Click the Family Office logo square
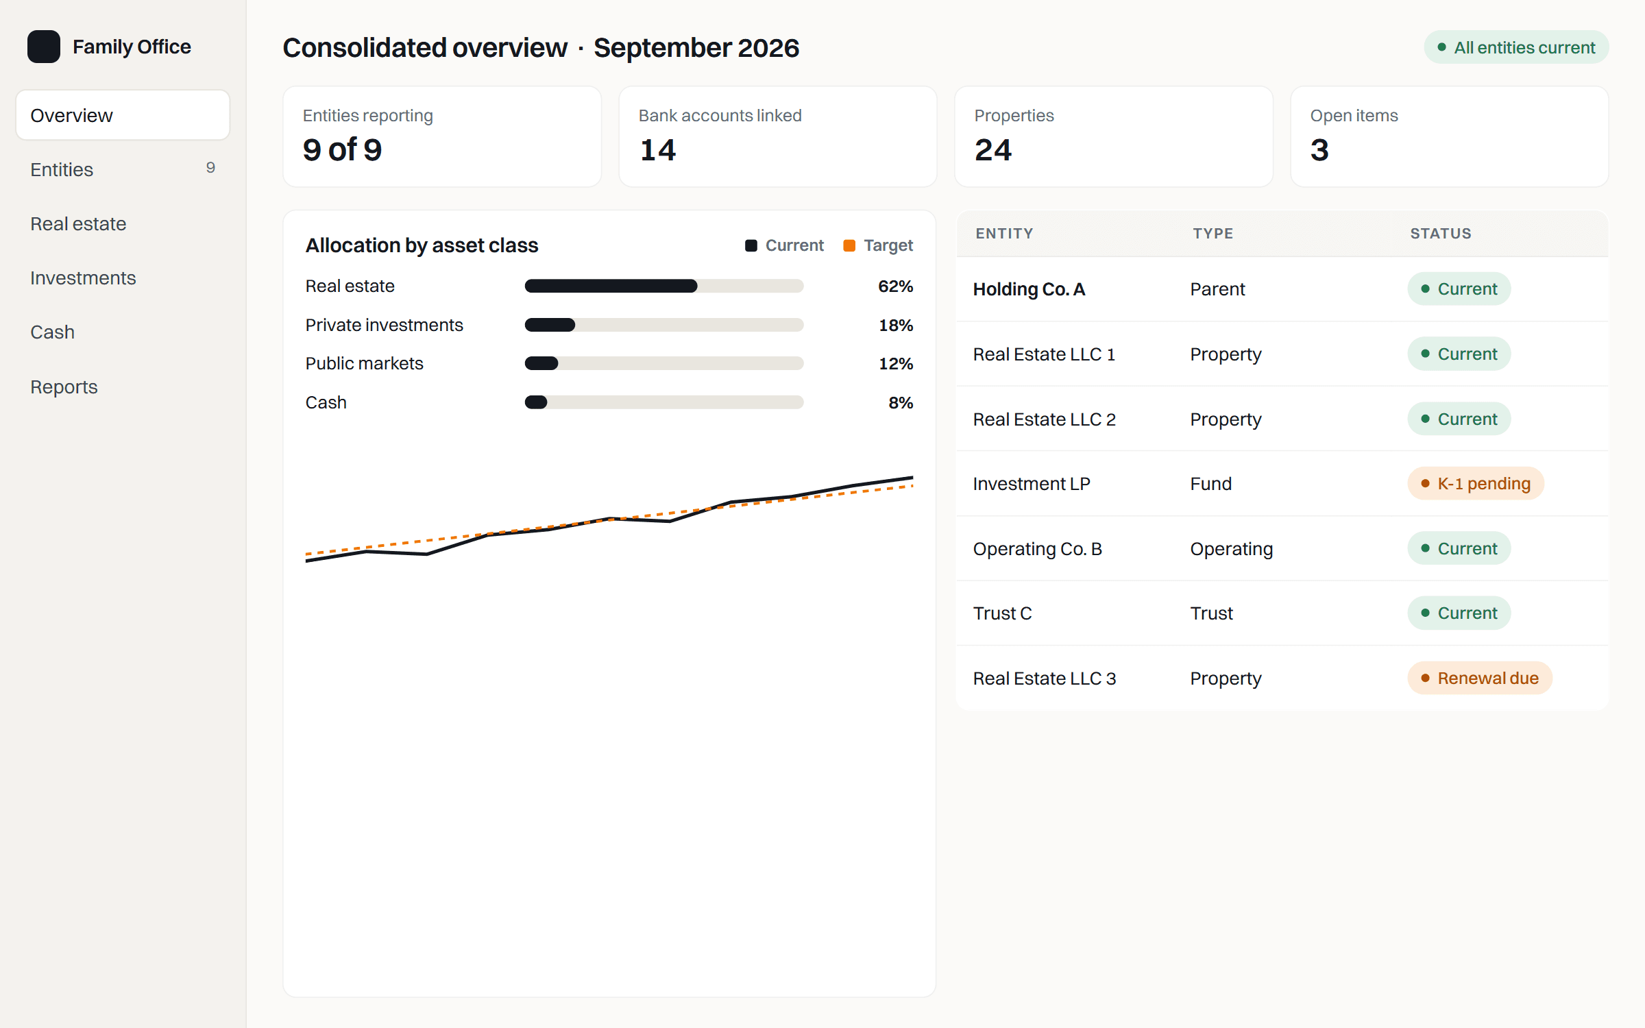This screenshot has width=1645, height=1028. click(x=44, y=47)
